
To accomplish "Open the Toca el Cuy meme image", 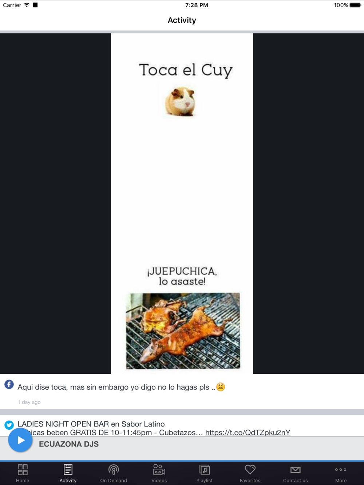I will coord(182,204).
